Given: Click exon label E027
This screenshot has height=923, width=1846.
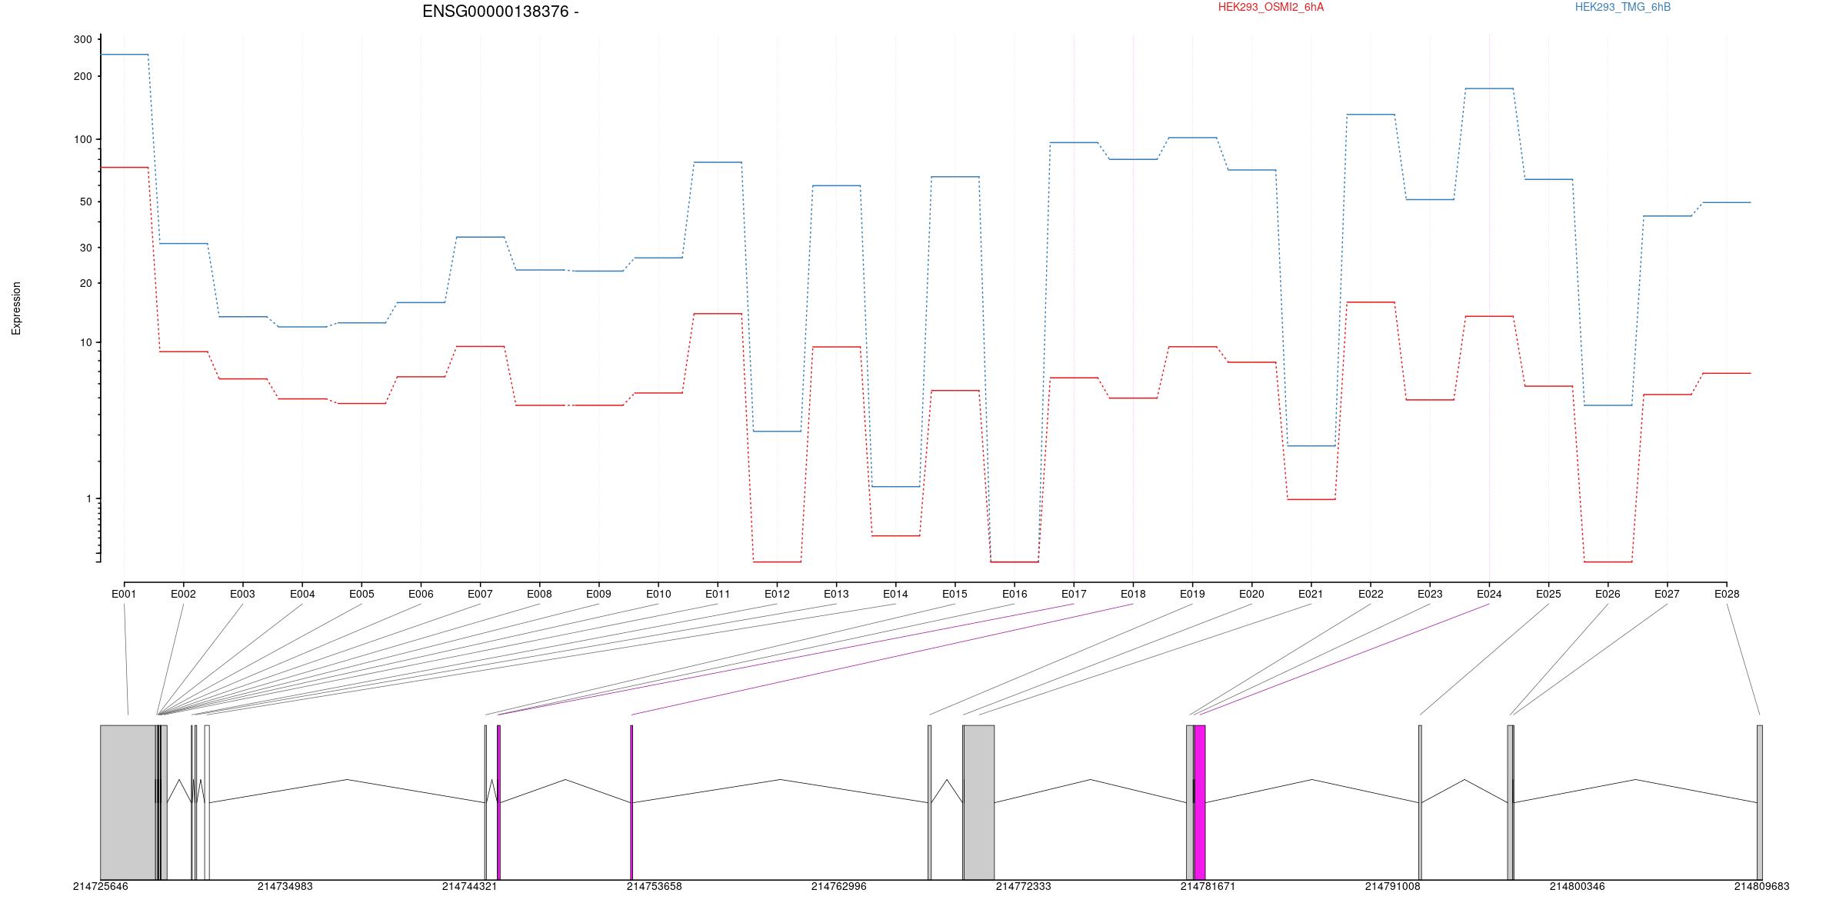Looking at the screenshot, I should pos(1667,594).
